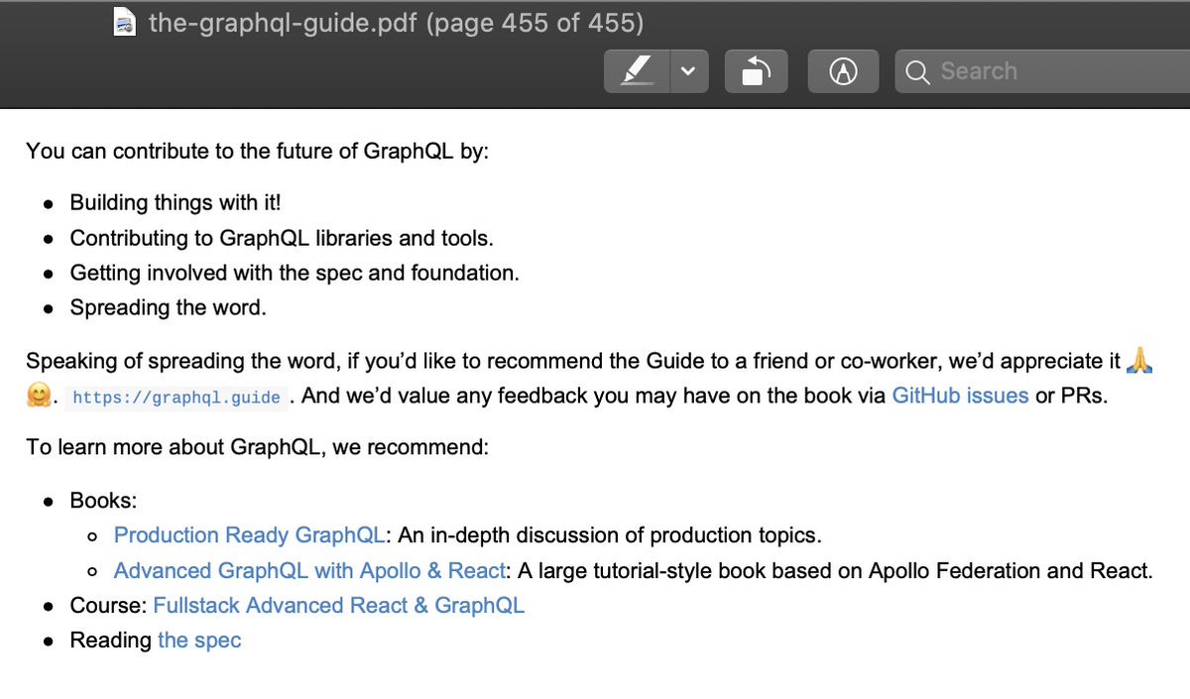Open the highlight color dropdown arrow
Viewport: 1190px width, 699px height.
(x=689, y=71)
